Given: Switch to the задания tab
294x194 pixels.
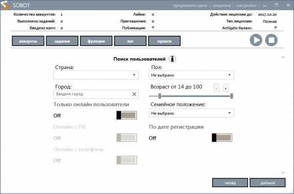Looking at the screenshot, I should coord(62,41).
